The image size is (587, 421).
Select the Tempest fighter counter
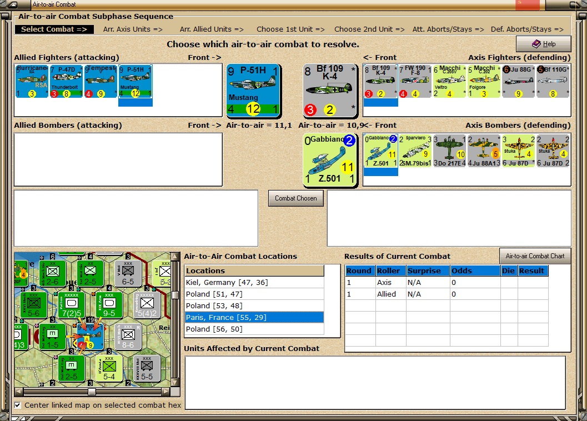pos(101,81)
